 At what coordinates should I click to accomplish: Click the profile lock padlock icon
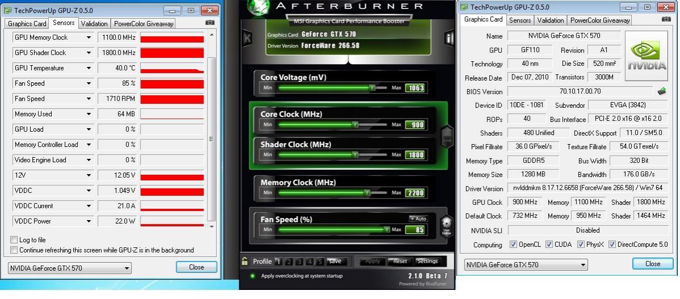click(245, 261)
